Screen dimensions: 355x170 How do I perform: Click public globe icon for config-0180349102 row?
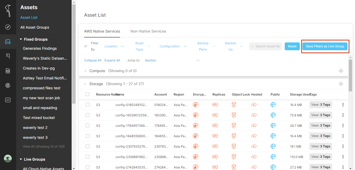coord(273,105)
